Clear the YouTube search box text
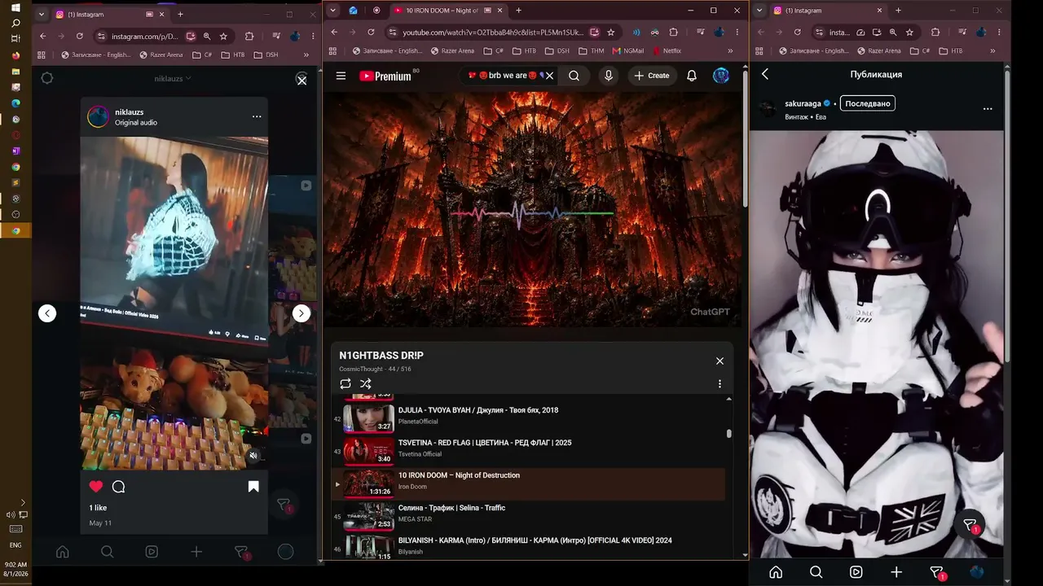This screenshot has width=1043, height=586. [549, 76]
